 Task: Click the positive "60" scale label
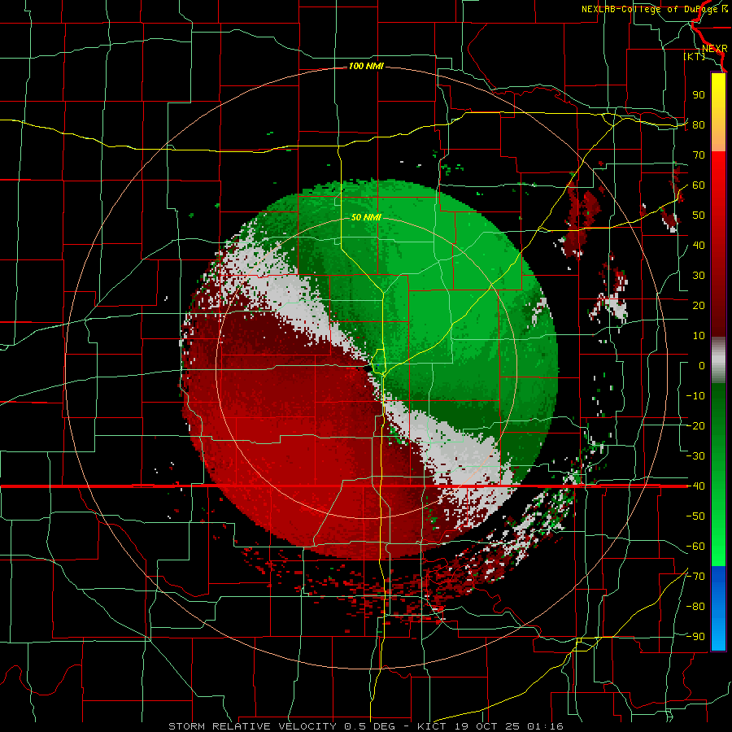699,185
